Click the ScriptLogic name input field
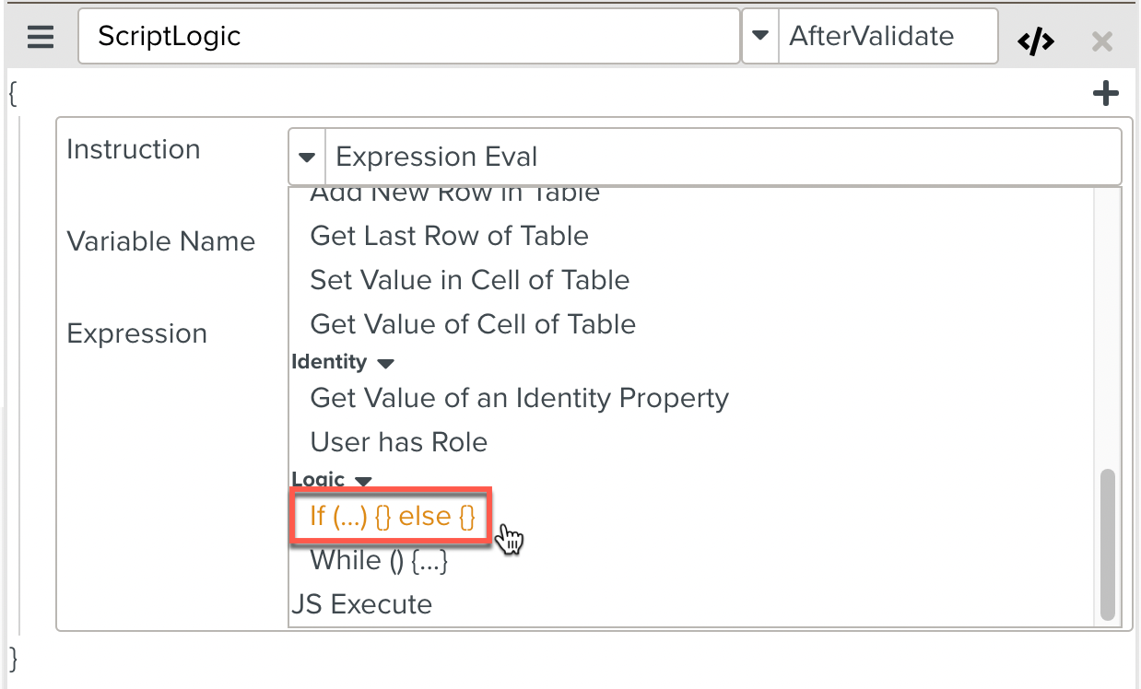 [408, 37]
